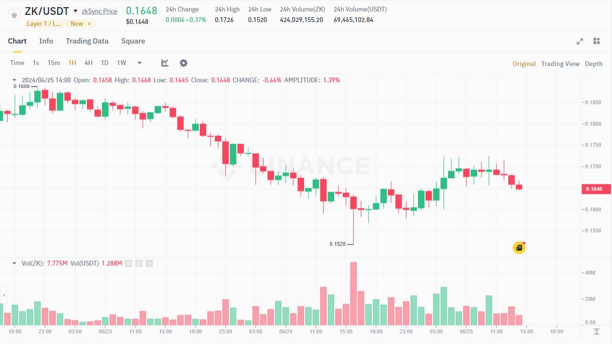Select the 4H interval
Screen dimensions: 612x344
pyautogui.click(x=88, y=63)
